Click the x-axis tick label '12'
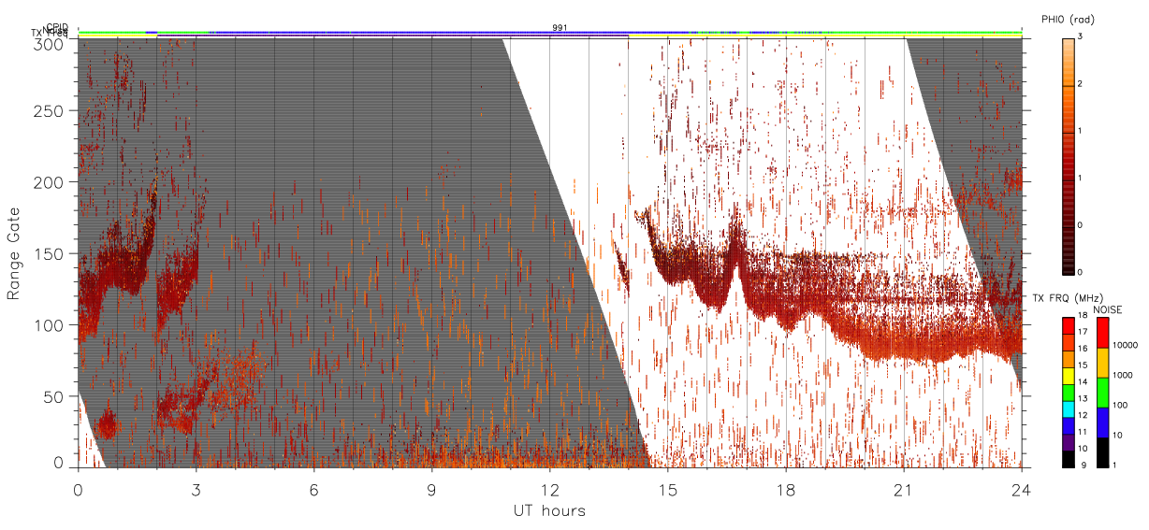Screen dimensions: 1149x530 (x=550, y=489)
